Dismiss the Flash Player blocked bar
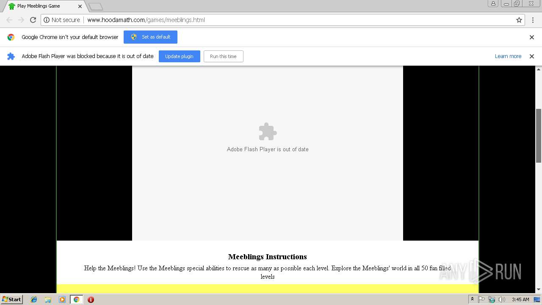The height and width of the screenshot is (305, 542). point(532,56)
